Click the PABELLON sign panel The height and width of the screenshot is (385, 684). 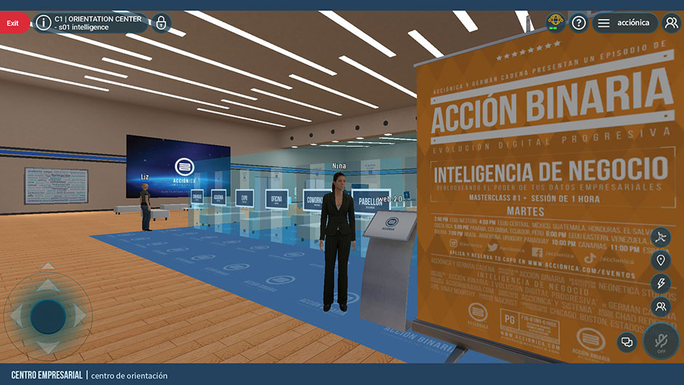pos(371,201)
